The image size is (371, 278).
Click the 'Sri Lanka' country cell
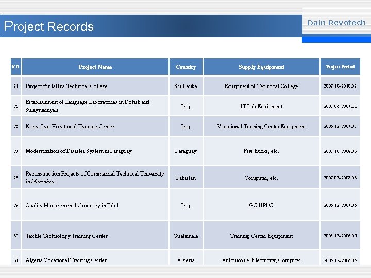point(186,86)
